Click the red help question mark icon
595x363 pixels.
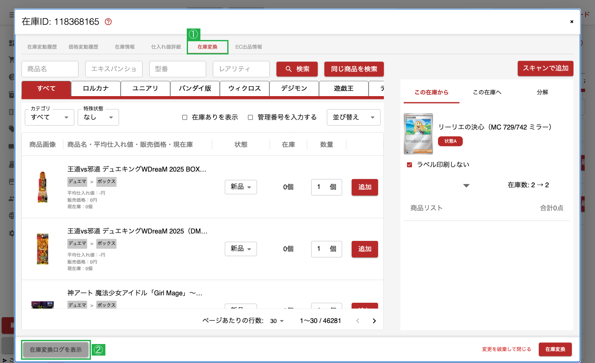coord(108,22)
